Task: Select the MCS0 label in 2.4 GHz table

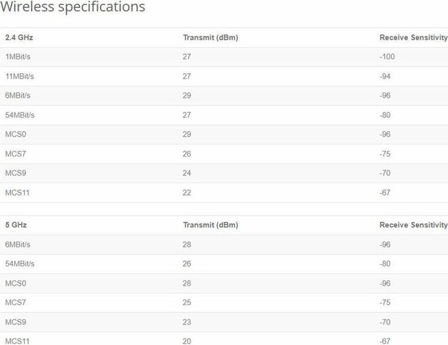Action: tap(16, 135)
